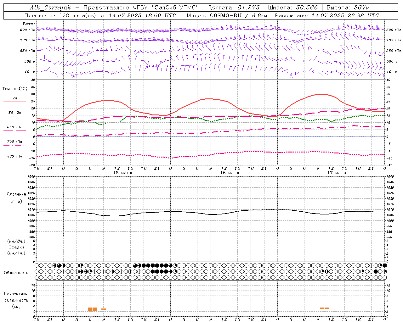Click the "Тем-ра(°C)" axis title

coord(15,89)
